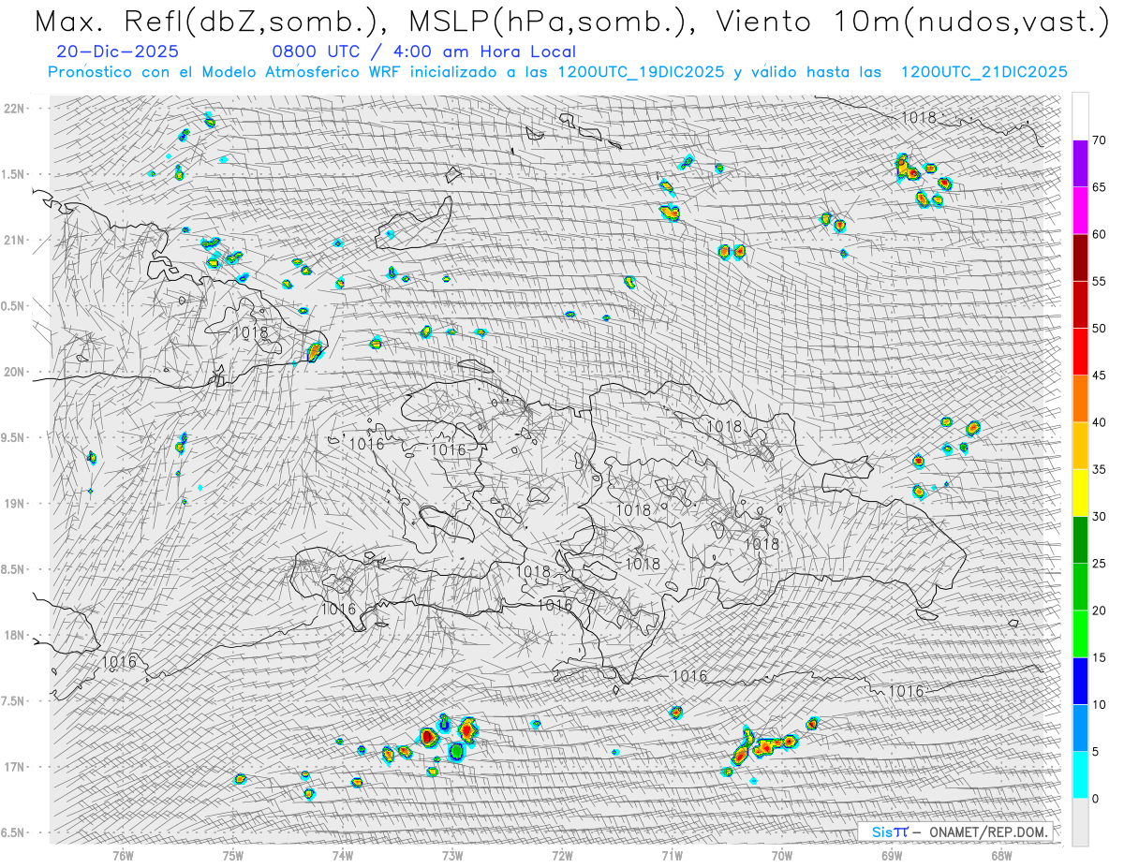Click the "21N" latitude label

(14, 240)
